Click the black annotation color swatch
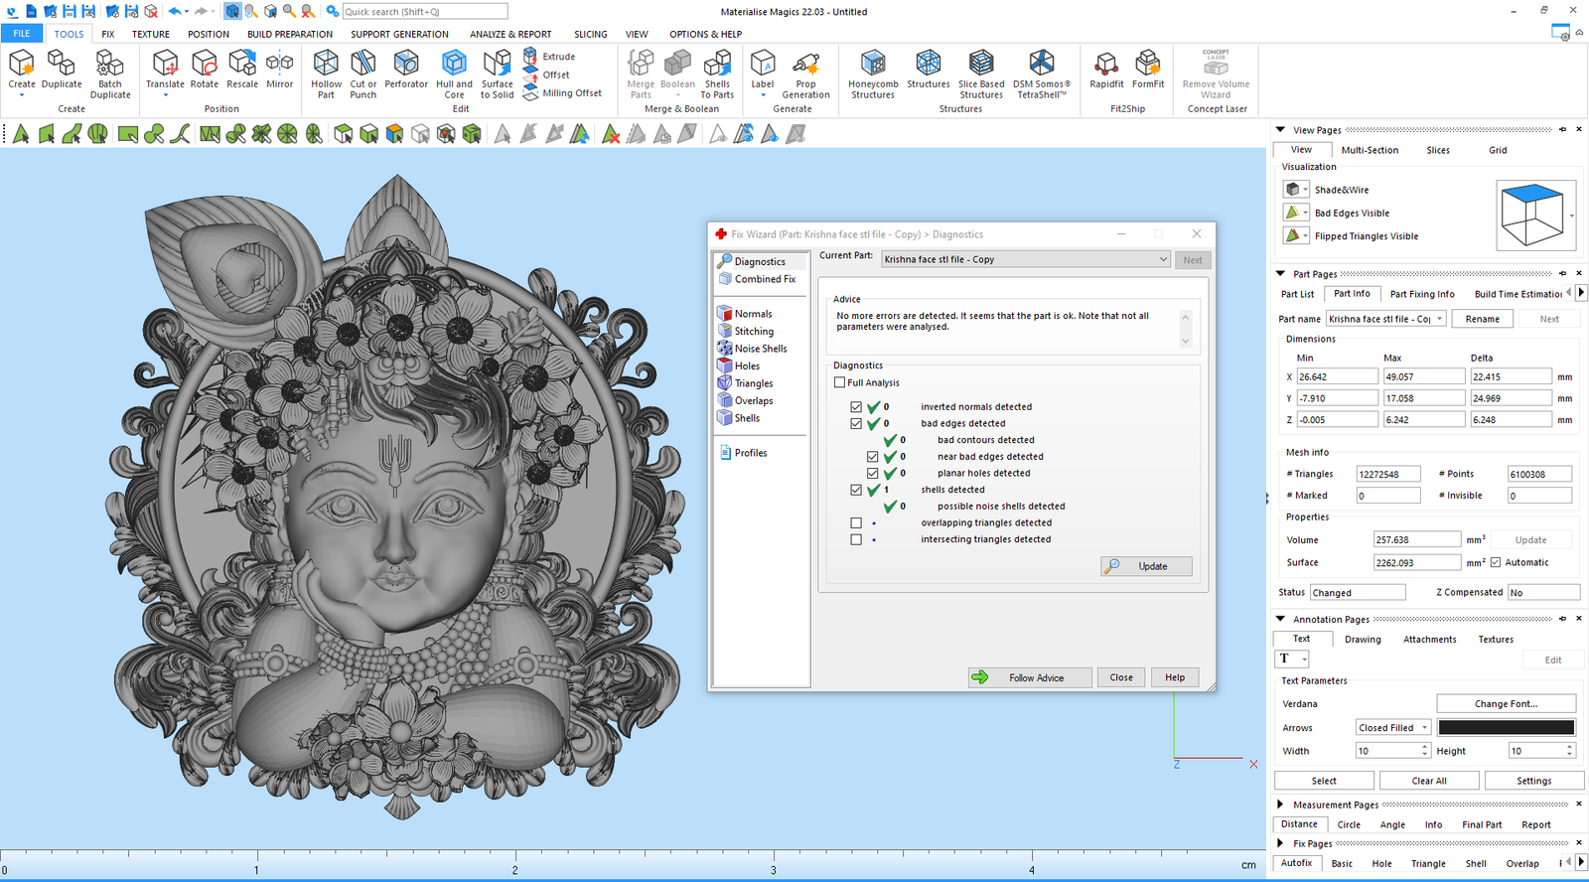This screenshot has height=882, width=1589. 1506,728
